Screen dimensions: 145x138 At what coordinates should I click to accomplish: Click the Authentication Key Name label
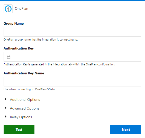tap(24, 73)
